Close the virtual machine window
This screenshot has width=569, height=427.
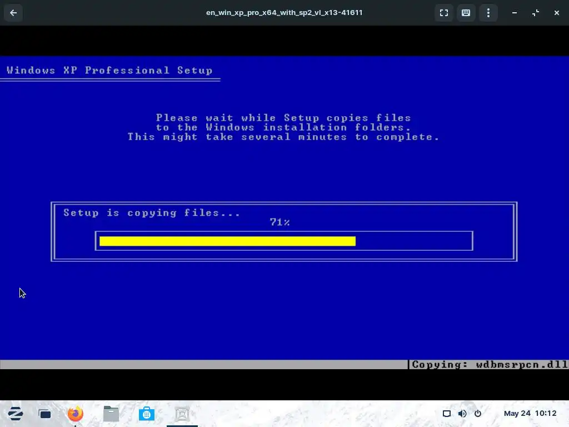[557, 13]
